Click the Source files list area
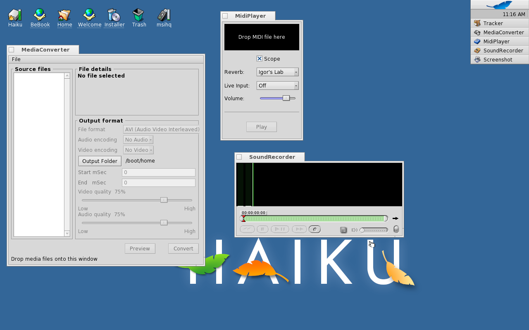 (39, 155)
